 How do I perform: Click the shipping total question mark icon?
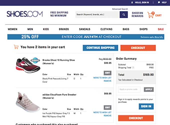(x=133, y=68)
